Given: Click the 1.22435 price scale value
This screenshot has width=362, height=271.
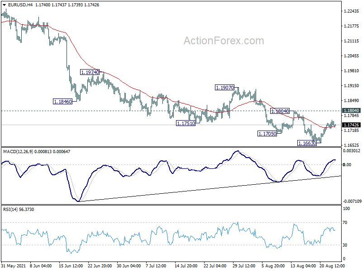Looking at the screenshot, I should 352,11.
